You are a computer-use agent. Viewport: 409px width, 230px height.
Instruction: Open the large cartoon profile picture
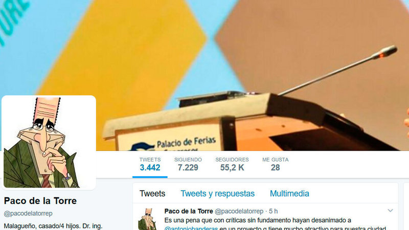[49, 143]
